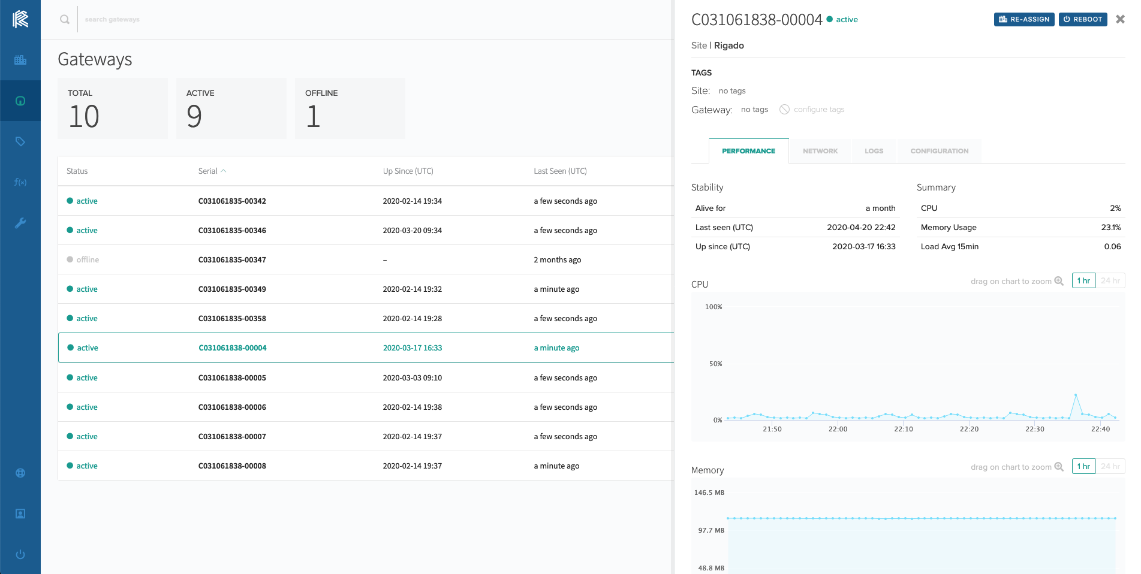The image size is (1141, 574).
Task: Select gateway row C031061835-00349
Action: [366, 289]
